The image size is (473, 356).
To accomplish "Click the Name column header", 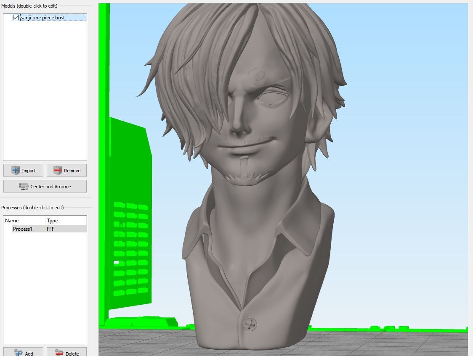I will click(x=24, y=221).
